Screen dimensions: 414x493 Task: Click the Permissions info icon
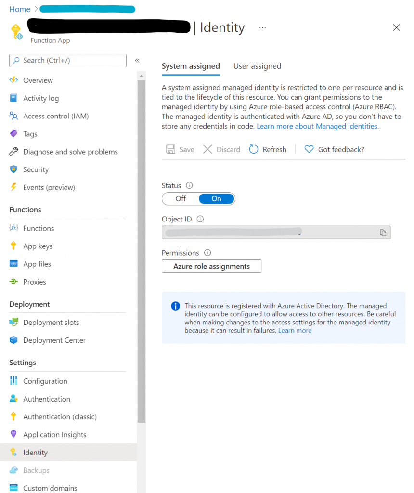coord(207,253)
